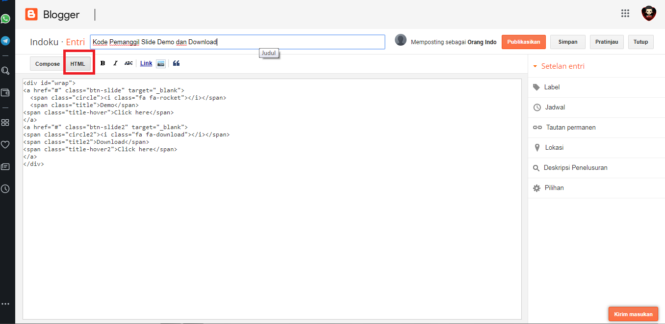The image size is (665, 324).
Task: Click the code line containing fa-rocket
Action: pos(128,98)
